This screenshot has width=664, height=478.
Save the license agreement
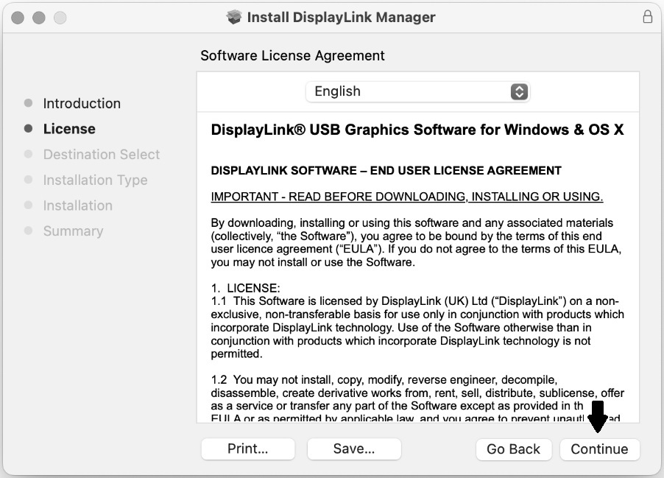tap(354, 449)
